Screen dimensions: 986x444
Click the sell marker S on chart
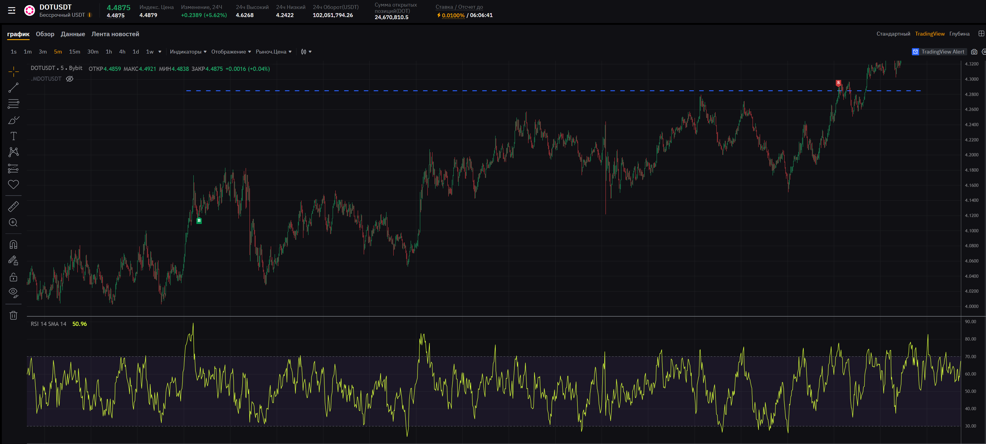pyautogui.click(x=838, y=83)
